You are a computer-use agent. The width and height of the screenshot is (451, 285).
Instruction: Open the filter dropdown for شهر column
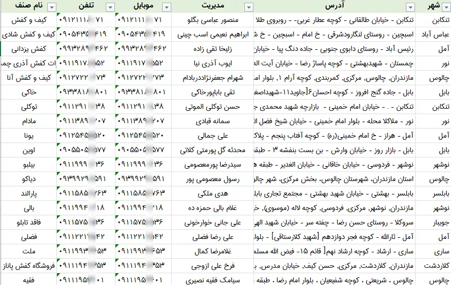point(447,7)
